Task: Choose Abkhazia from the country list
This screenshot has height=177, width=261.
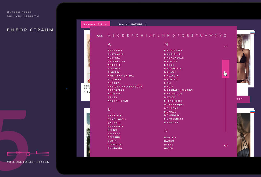Action: [115, 51]
